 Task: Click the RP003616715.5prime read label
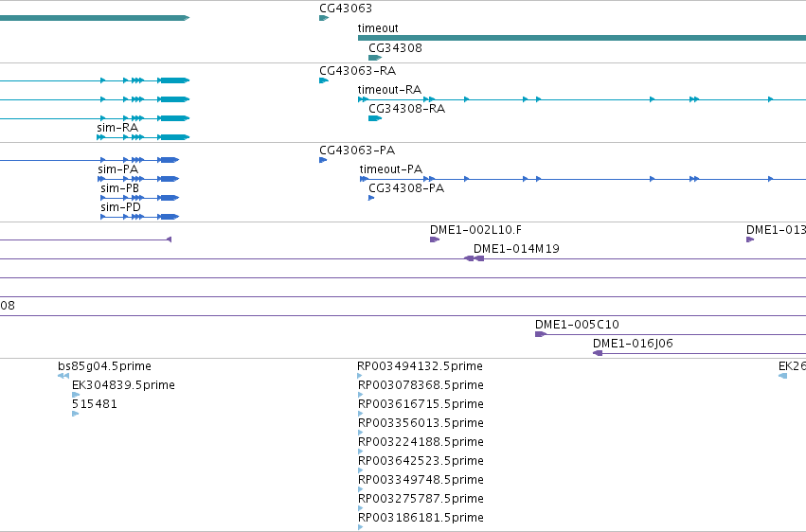(421, 404)
